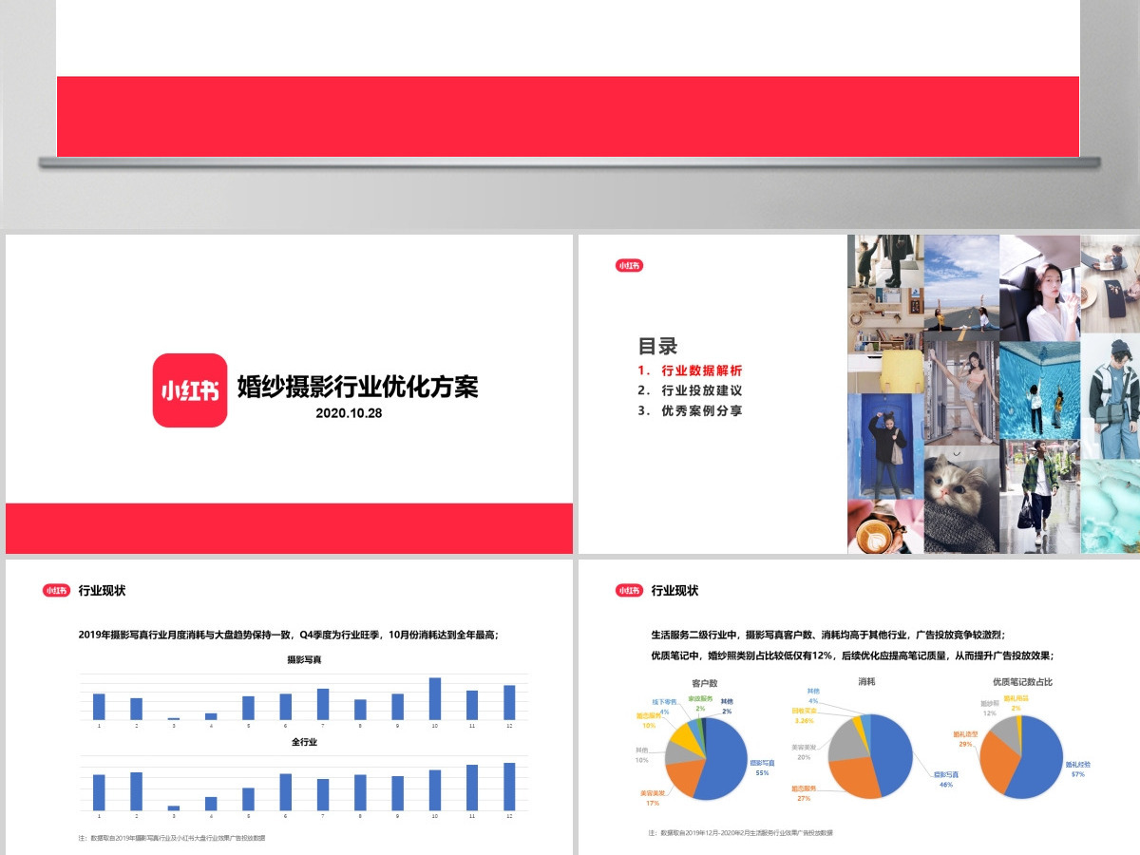The height and width of the screenshot is (855, 1140).
Task: Click the 摄影写真 55% pie label
Action: (762, 768)
